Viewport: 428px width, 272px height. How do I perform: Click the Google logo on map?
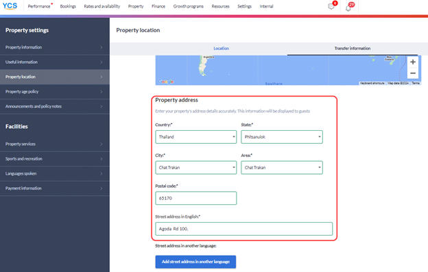click(166, 82)
